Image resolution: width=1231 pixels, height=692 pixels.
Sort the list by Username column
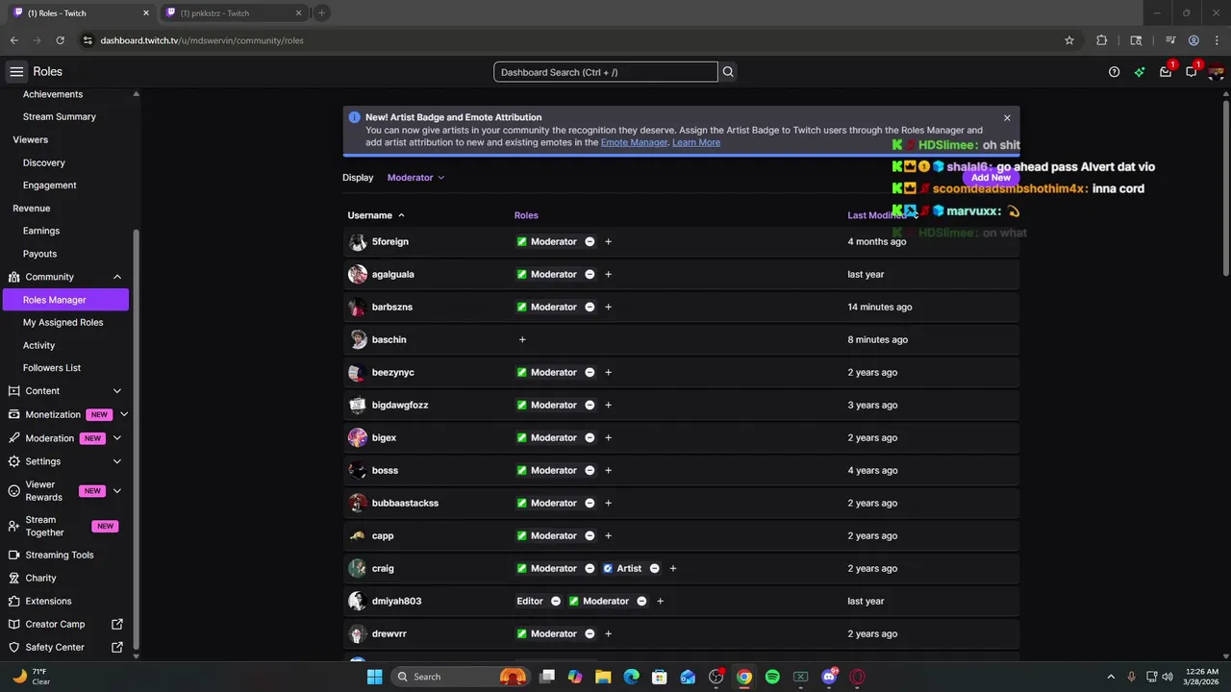pos(376,215)
